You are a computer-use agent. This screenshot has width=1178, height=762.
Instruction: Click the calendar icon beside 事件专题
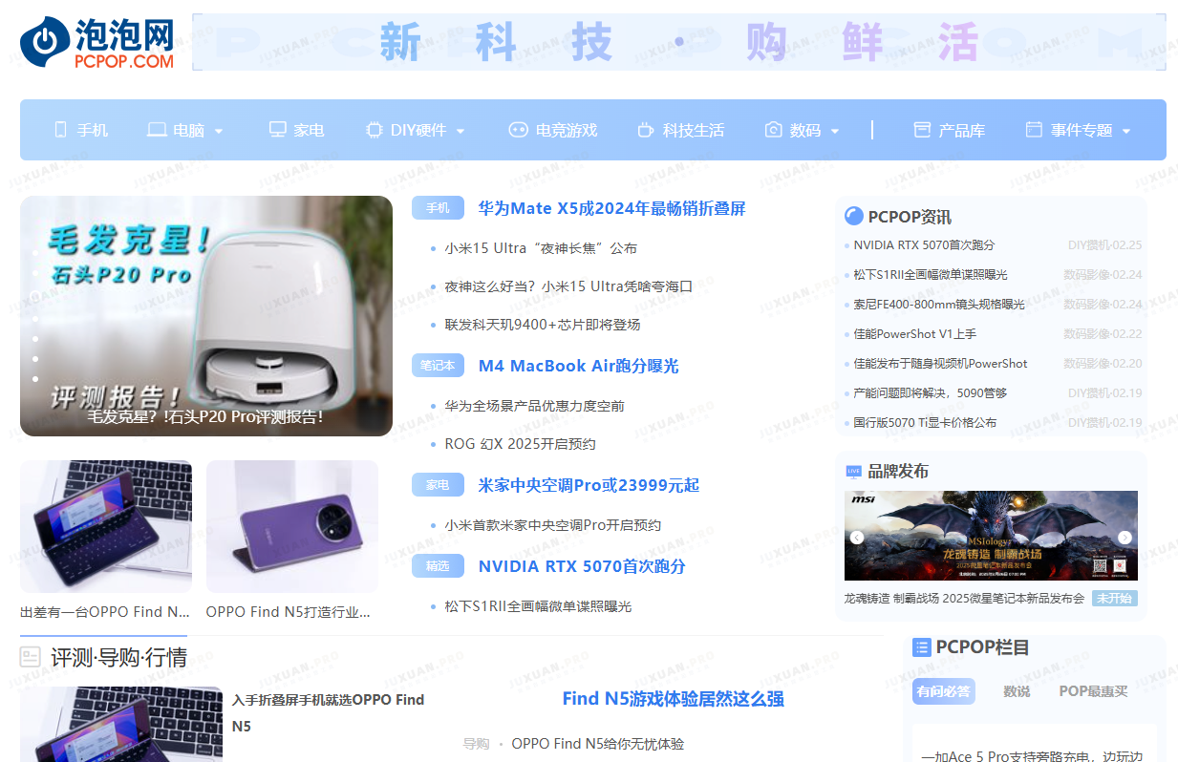(x=1034, y=130)
